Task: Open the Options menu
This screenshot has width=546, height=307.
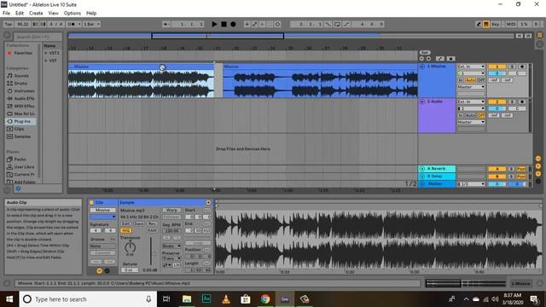Action: pos(73,14)
